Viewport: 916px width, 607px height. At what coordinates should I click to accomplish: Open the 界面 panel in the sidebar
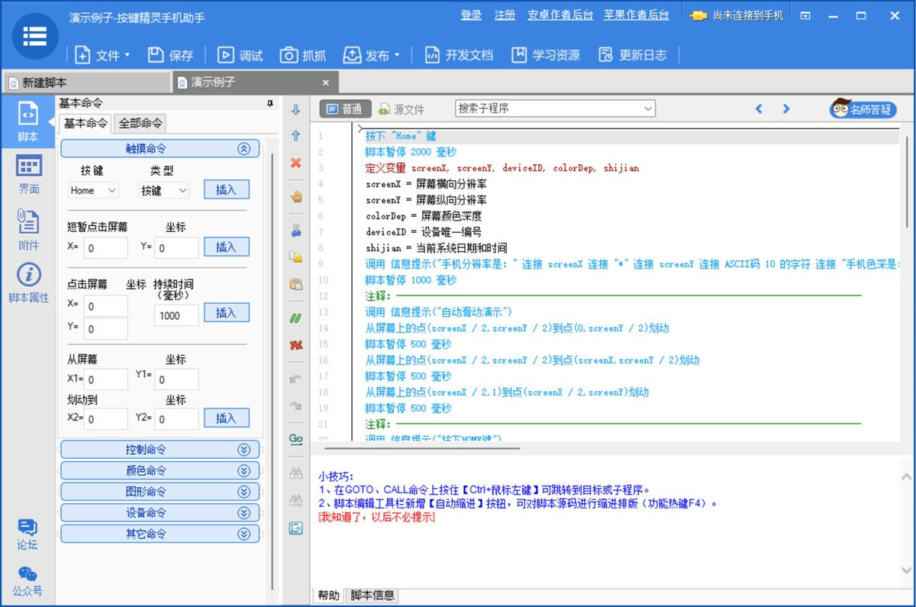pos(29,175)
